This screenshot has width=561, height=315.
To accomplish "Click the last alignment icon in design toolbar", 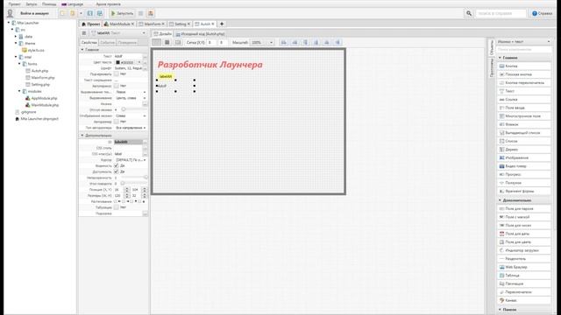I will tap(337, 43).
